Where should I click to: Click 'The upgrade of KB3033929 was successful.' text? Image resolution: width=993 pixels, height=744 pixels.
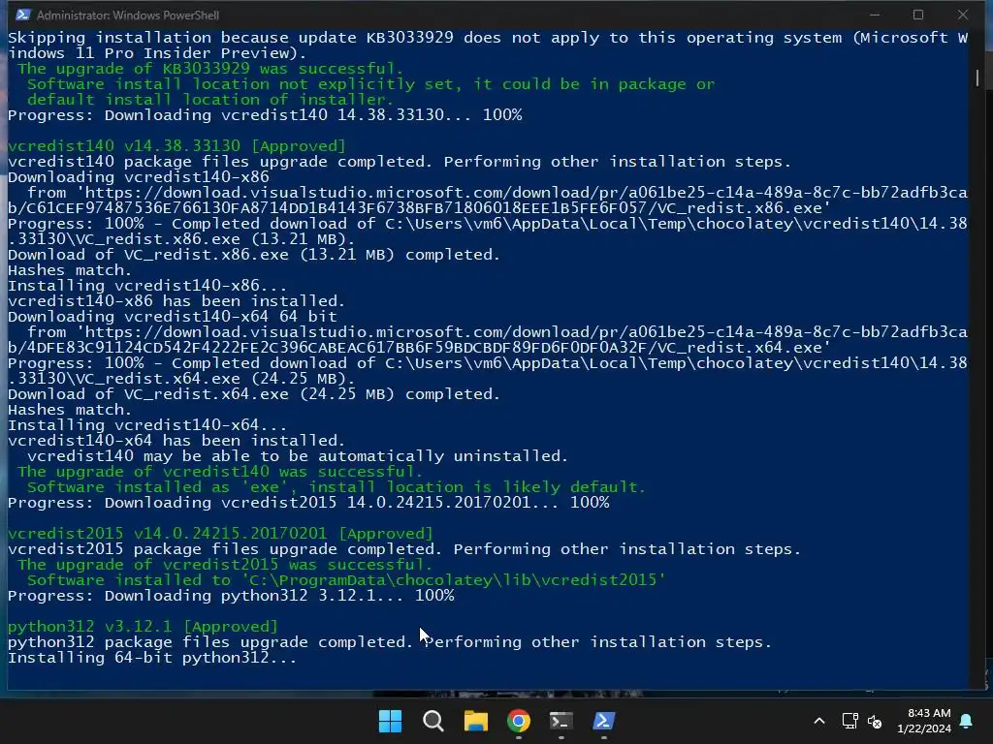pyautogui.click(x=210, y=69)
